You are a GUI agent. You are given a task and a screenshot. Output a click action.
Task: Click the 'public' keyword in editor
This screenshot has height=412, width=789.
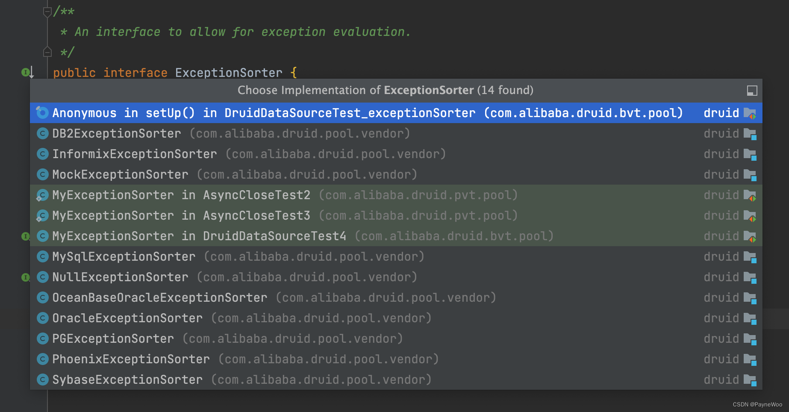74,73
